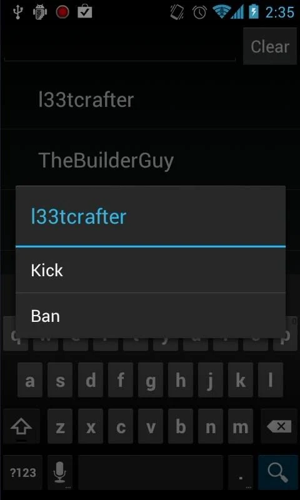Select Ban from the l33tcrafter dialog
Image resolution: width=300 pixels, height=500 pixels.
click(x=151, y=316)
